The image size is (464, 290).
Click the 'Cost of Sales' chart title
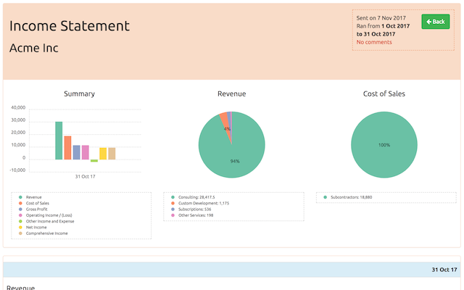[x=384, y=94]
